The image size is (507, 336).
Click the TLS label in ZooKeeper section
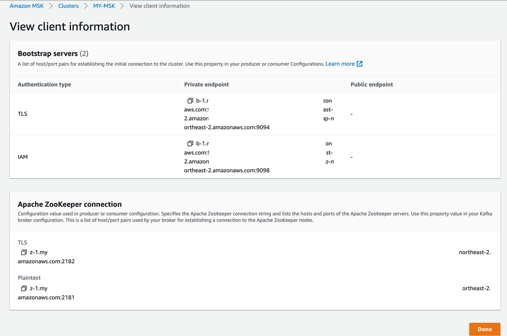pos(23,243)
